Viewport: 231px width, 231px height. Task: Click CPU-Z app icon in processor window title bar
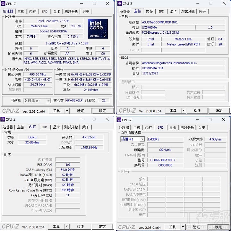(3, 4)
